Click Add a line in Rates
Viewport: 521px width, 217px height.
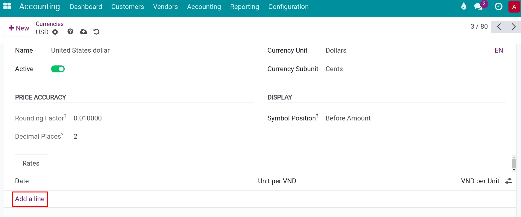pos(30,199)
